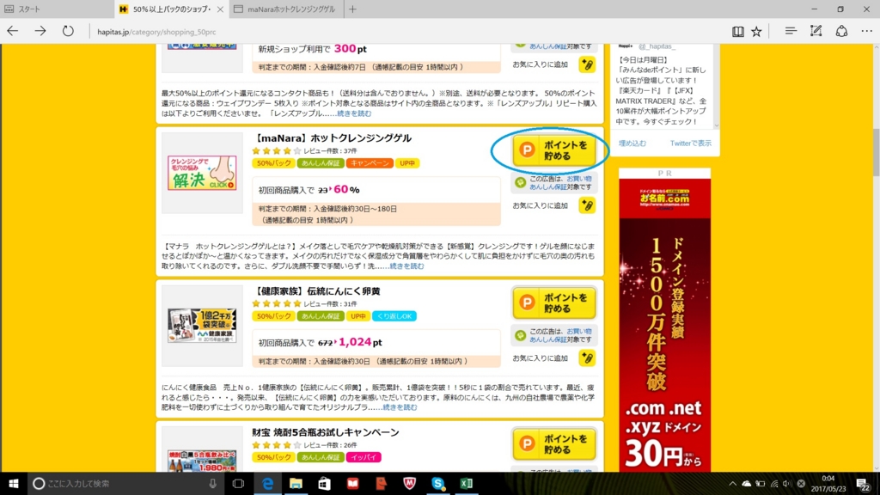The image size is (880, 495).
Task: Open reading view in Edge
Action: tap(737, 32)
